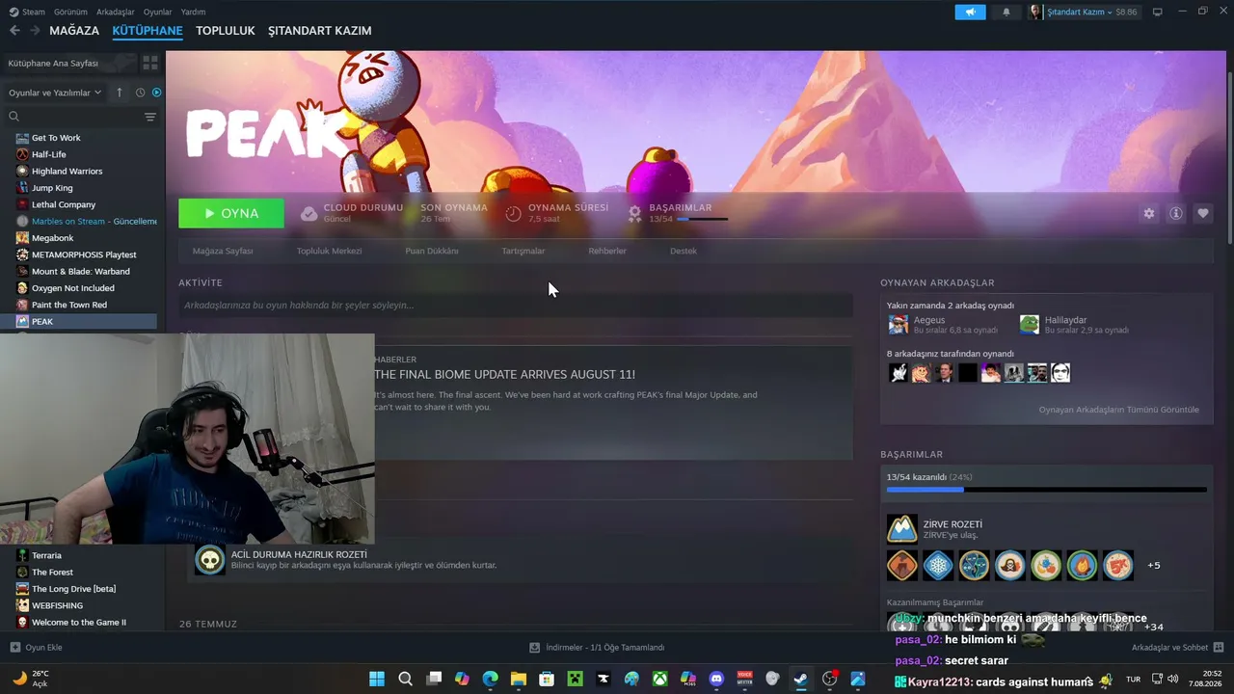Open Steam from the taskbar
1234x694 pixels.
click(x=801, y=679)
